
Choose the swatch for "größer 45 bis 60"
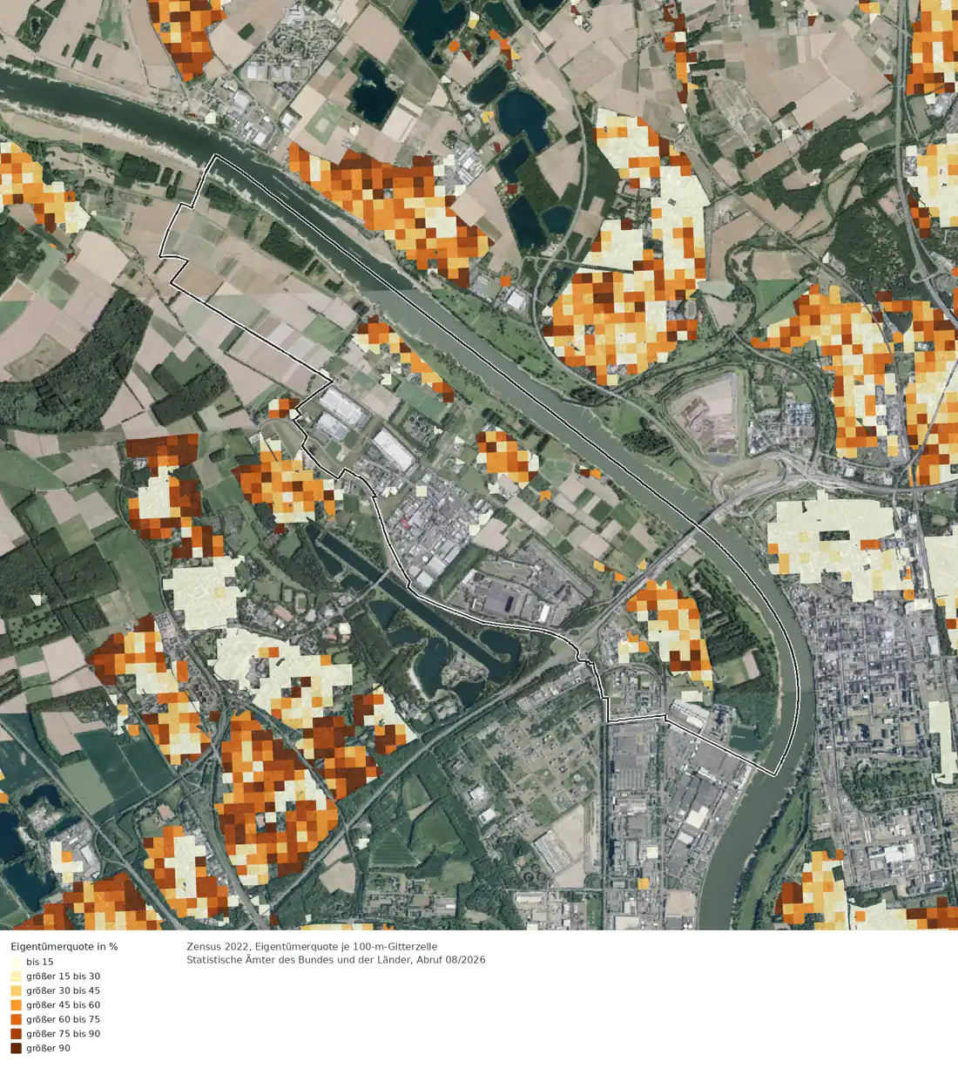[16, 1005]
